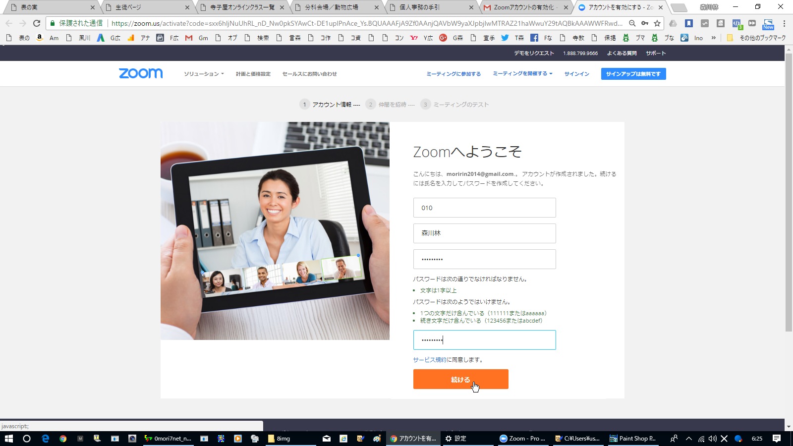The image size is (793, 446).
Task: Click the browser back arrow
Action: (9, 23)
